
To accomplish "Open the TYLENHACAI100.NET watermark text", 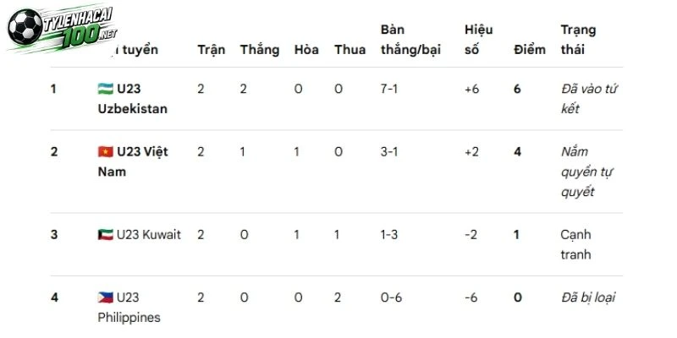I will tap(79, 28).
